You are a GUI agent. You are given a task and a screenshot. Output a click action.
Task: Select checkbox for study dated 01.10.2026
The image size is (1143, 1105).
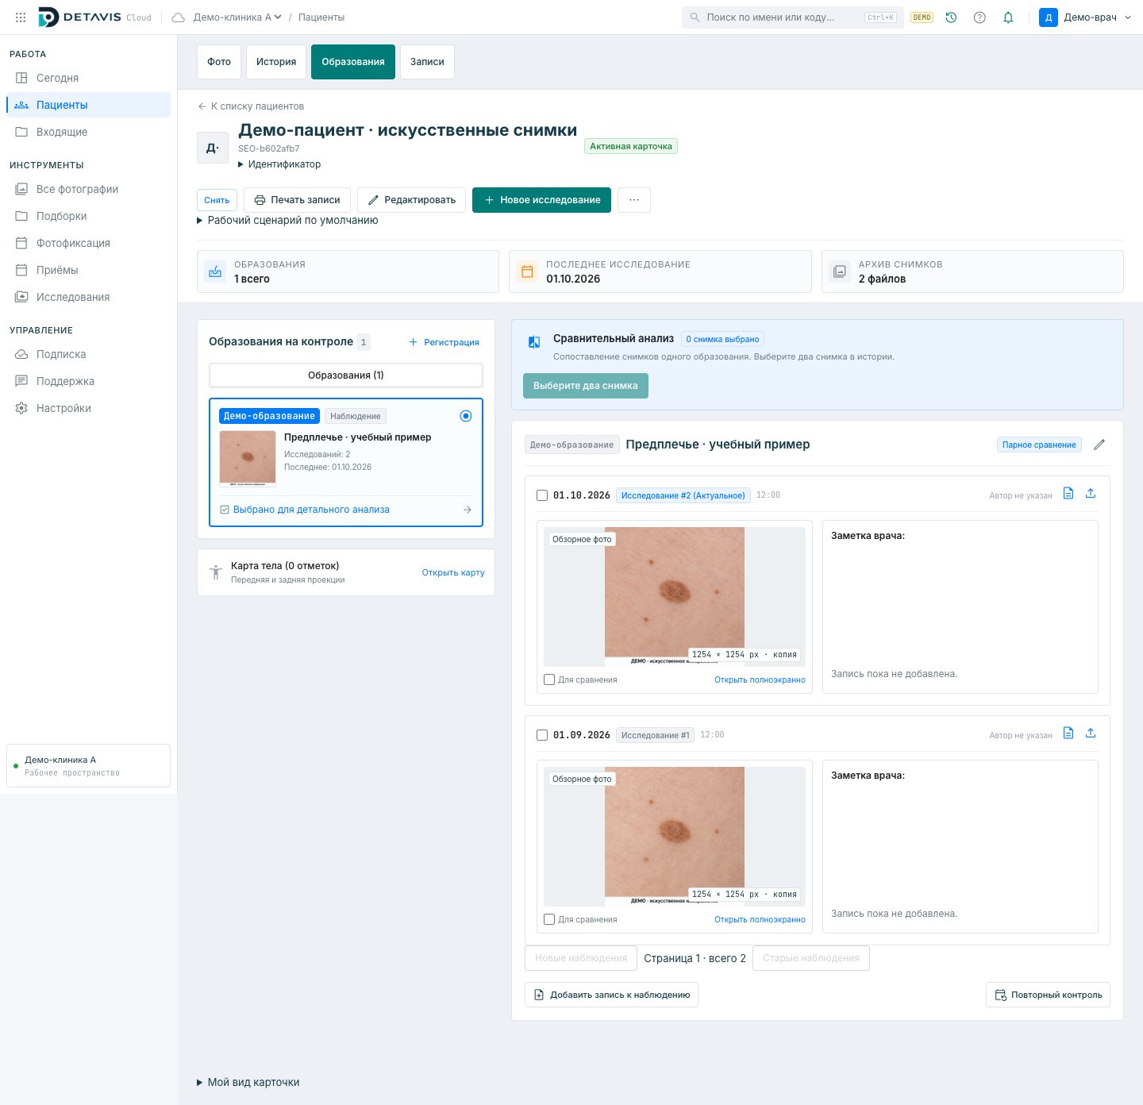coord(542,495)
